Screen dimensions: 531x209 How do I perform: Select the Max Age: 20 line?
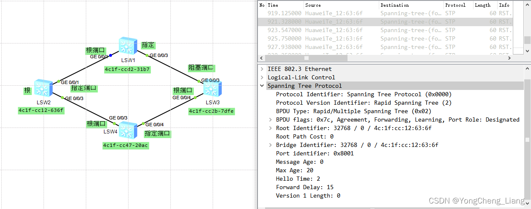pyautogui.click(x=295, y=170)
